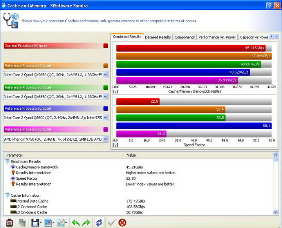Viewport: 282px width, 228px height.
Task: Open the Core 2 Quad QX9650 dropdown
Action: 105,74
